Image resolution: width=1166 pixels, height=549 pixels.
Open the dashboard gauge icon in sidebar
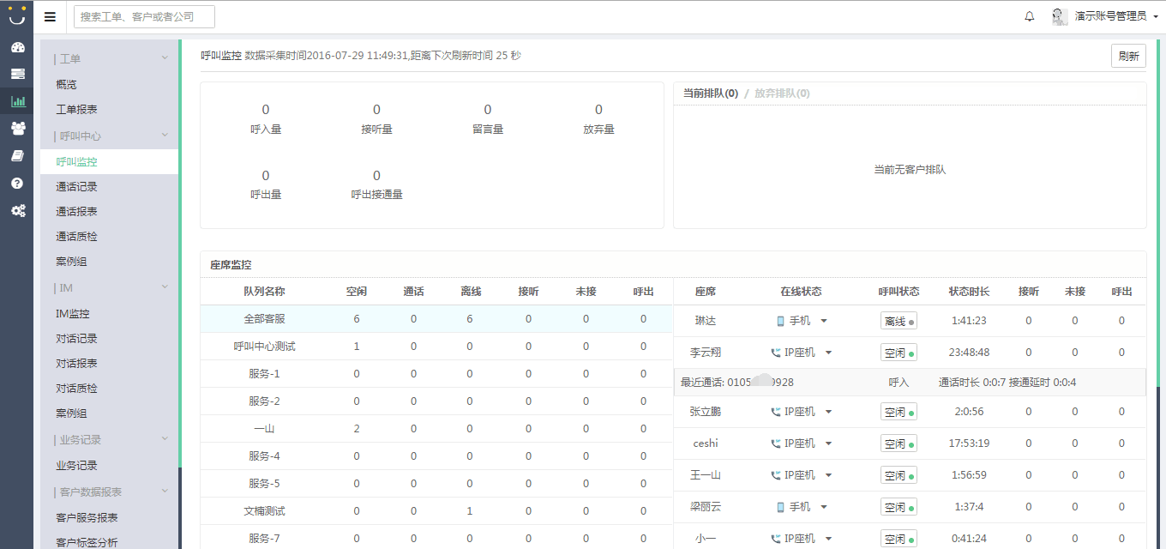pos(17,47)
